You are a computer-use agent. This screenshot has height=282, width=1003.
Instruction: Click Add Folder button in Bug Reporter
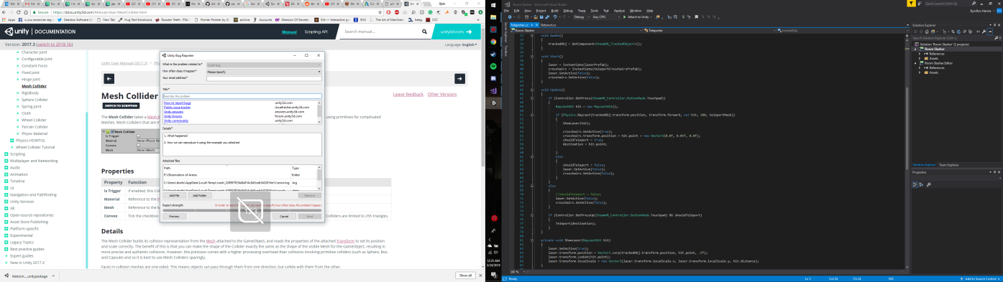[x=199, y=195]
